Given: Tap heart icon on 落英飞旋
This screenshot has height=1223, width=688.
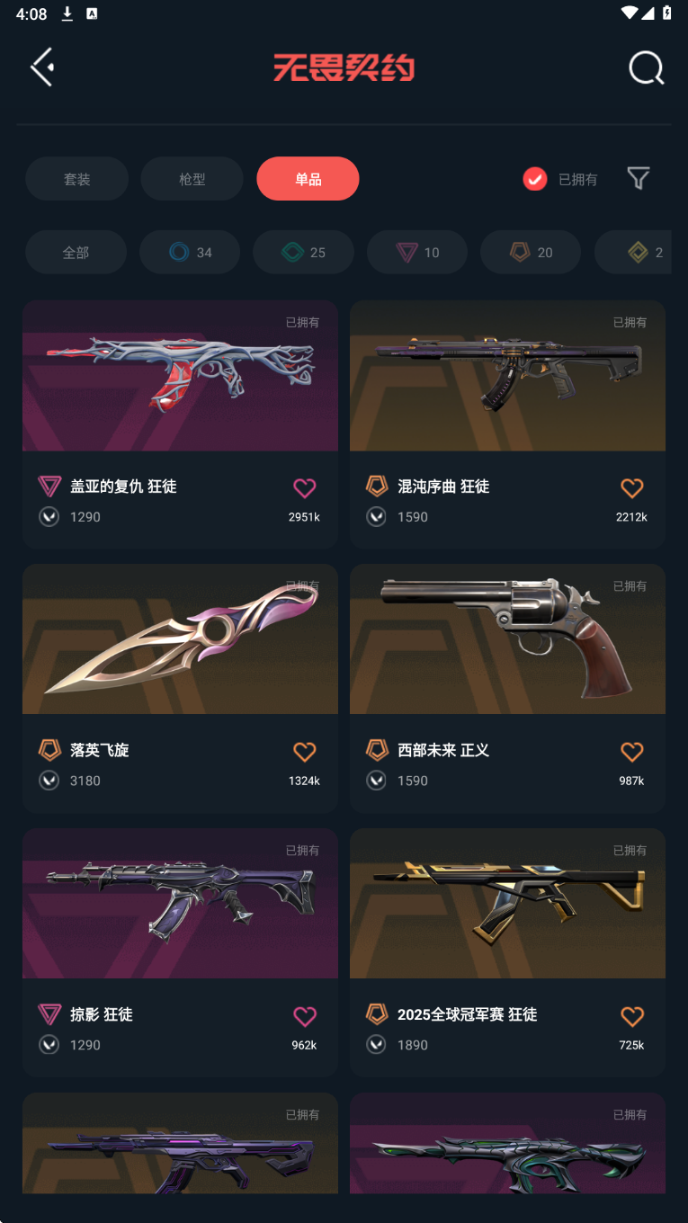Looking at the screenshot, I should coord(305,752).
